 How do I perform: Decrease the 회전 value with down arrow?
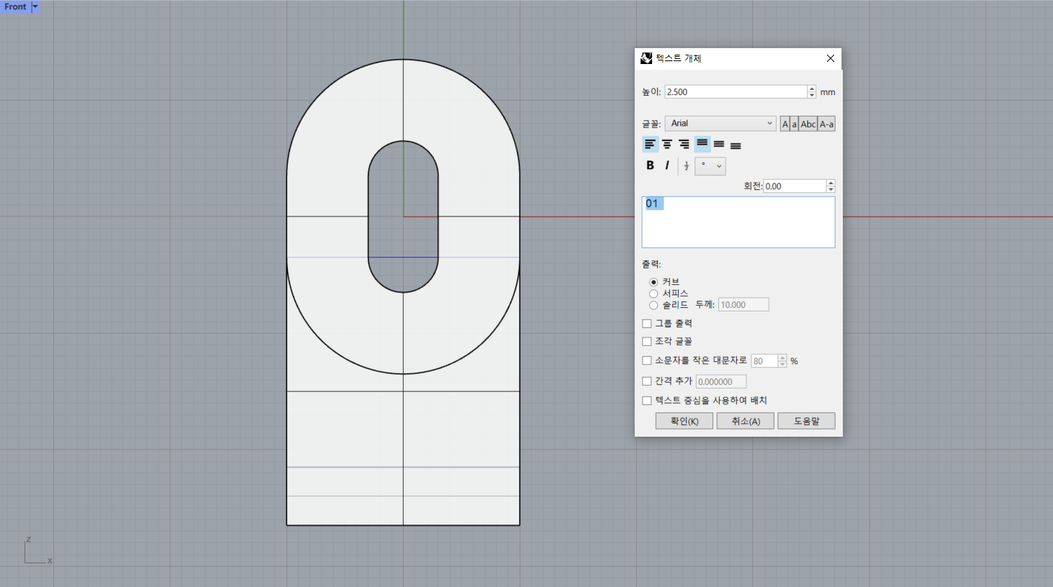pos(831,189)
